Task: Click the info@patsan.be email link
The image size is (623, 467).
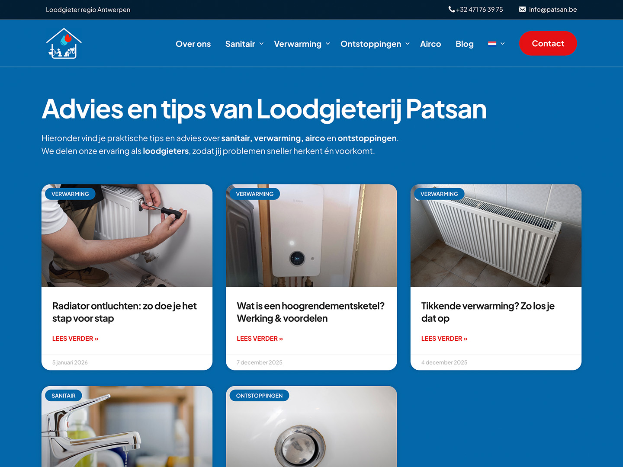Action: click(553, 10)
